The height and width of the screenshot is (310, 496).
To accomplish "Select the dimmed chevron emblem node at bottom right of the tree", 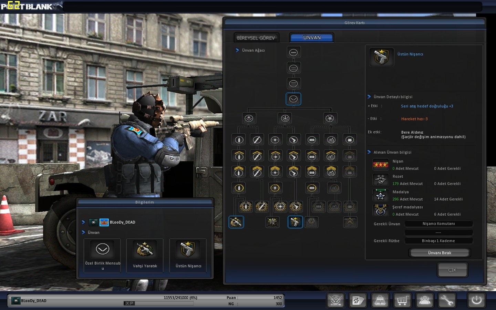I will pyautogui.click(x=350, y=222).
